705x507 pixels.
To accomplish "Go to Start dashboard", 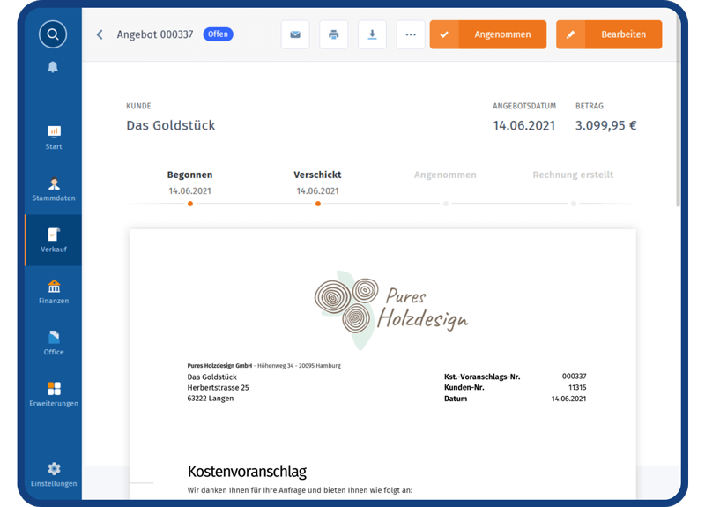I will (54, 138).
